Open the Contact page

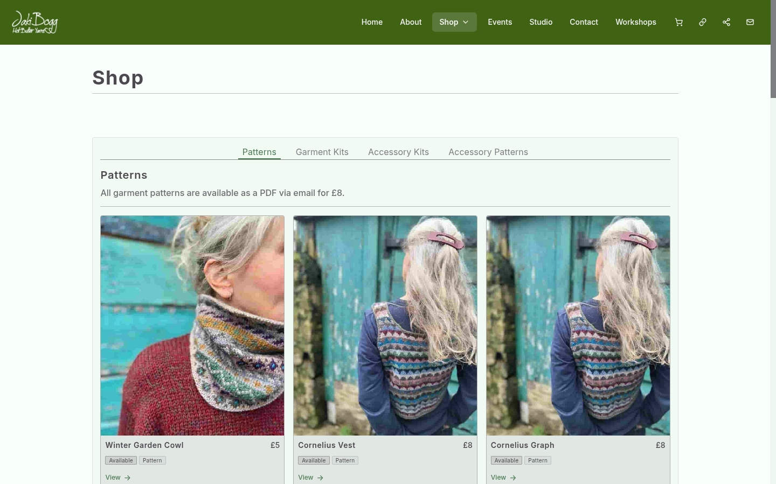pyautogui.click(x=584, y=22)
